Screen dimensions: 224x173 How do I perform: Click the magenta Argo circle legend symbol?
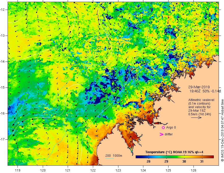click(x=163, y=127)
